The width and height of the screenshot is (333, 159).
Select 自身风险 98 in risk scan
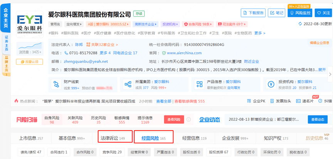52,120
